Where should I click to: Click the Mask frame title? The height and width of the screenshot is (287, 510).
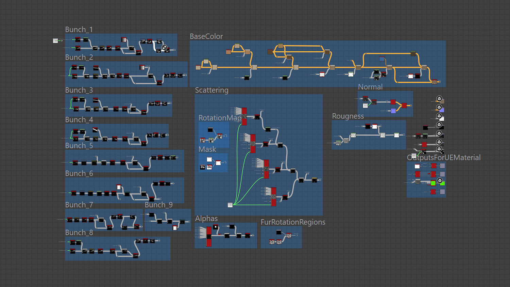207,149
